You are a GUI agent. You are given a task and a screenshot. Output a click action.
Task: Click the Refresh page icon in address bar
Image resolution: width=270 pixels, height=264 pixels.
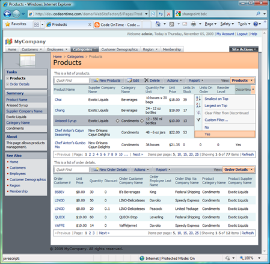pyautogui.click(x=161, y=14)
